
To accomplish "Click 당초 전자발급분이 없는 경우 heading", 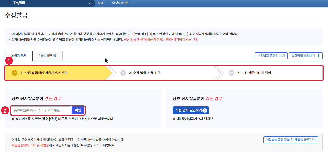I will pos(198,98).
